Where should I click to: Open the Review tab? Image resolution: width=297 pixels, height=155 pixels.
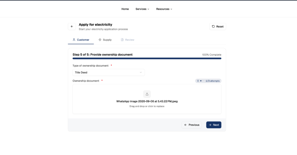pyautogui.click(x=128, y=40)
